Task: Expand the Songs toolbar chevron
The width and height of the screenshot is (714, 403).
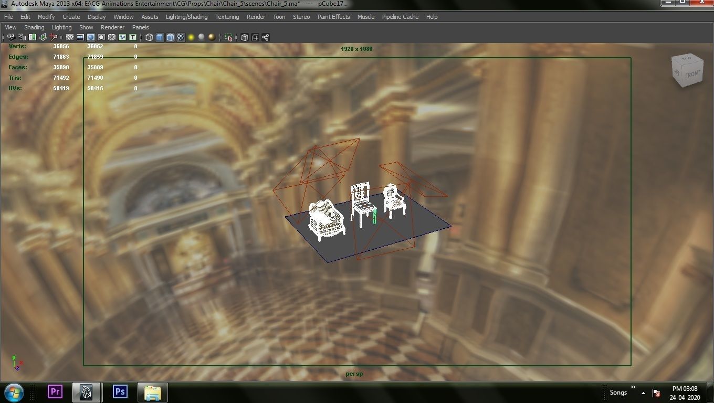Action: tap(633, 387)
